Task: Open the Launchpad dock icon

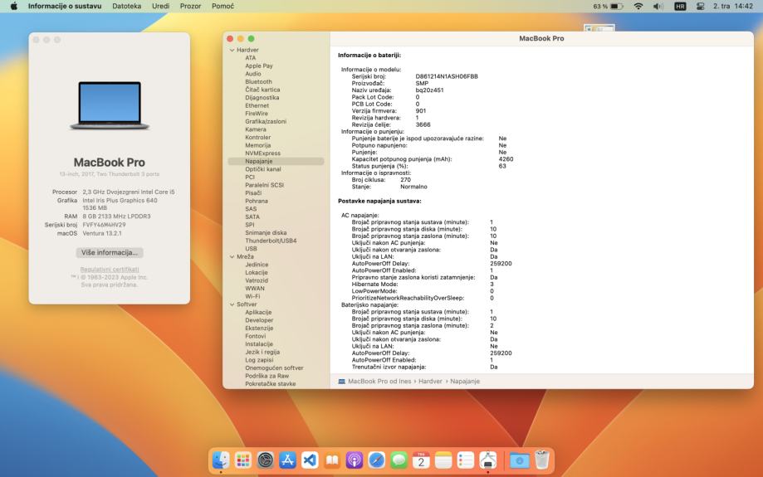Action: [x=242, y=460]
